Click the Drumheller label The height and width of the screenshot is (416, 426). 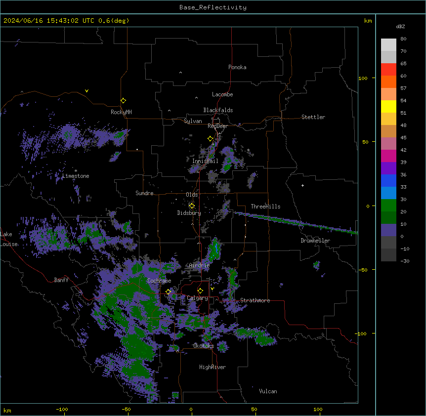[x=315, y=241]
